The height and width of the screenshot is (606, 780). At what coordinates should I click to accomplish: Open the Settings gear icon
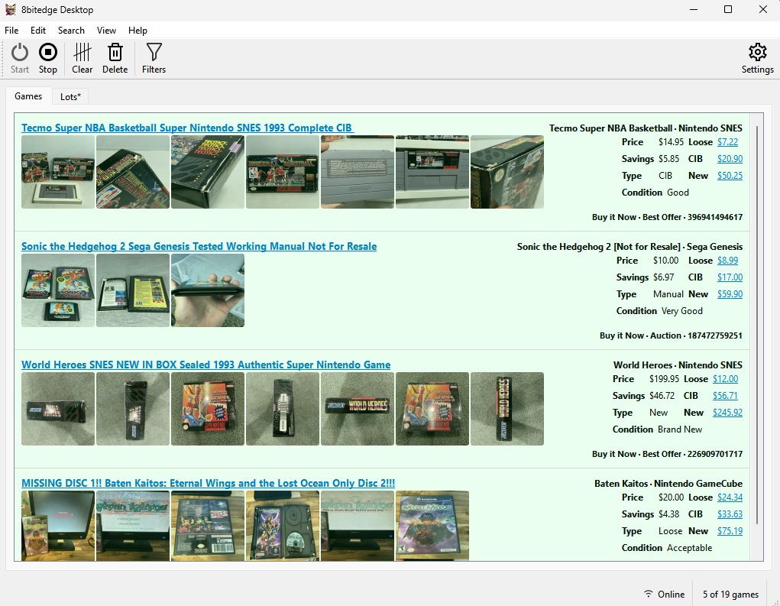pos(757,52)
